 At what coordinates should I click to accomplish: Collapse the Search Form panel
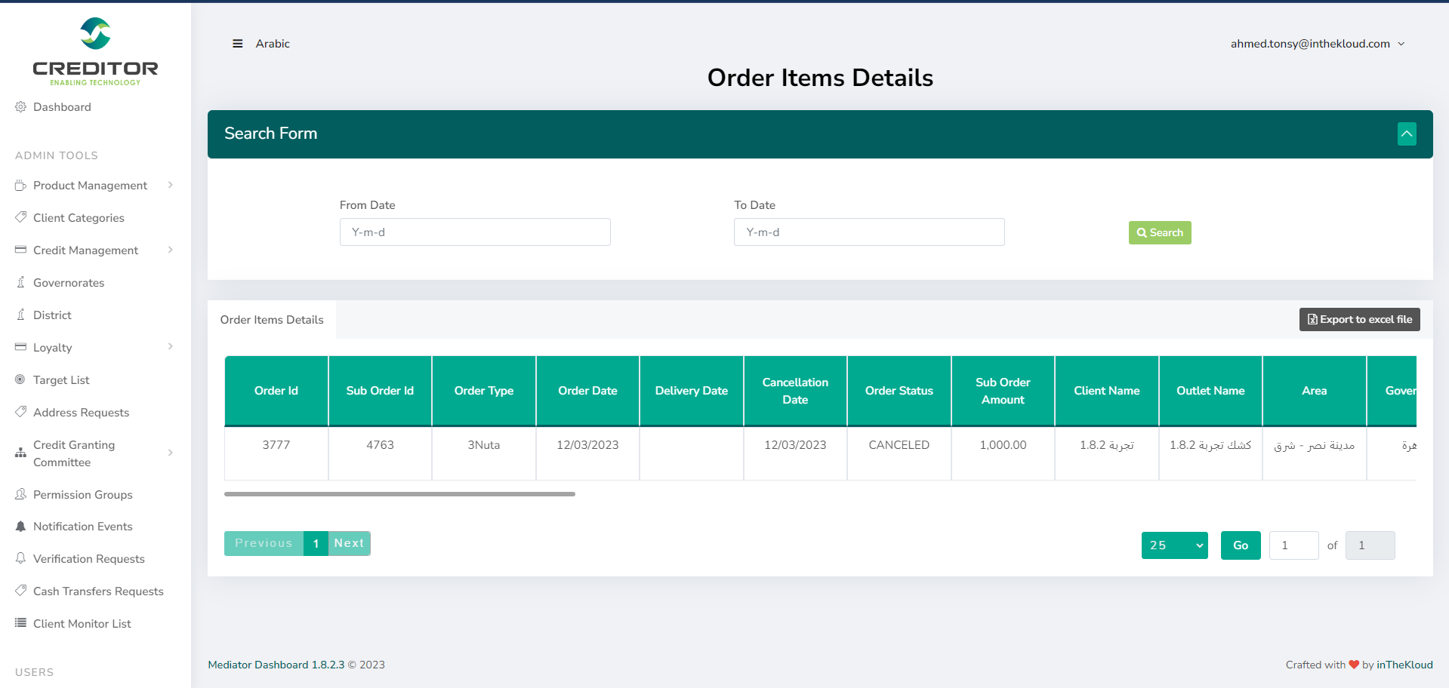coord(1406,134)
